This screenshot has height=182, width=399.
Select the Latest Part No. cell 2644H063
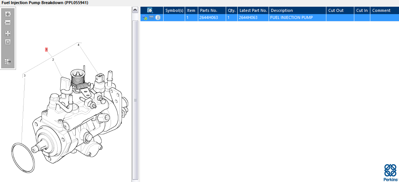tap(253, 17)
